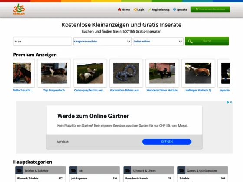Click the Kornnatter-Babies aus ... link

point(126,90)
